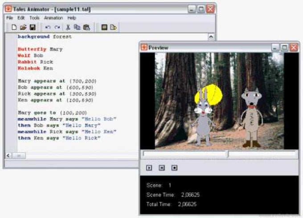The height and width of the screenshot is (218, 303).
Task: Click the wolf character in Preview
Action: pyautogui.click(x=252, y=118)
